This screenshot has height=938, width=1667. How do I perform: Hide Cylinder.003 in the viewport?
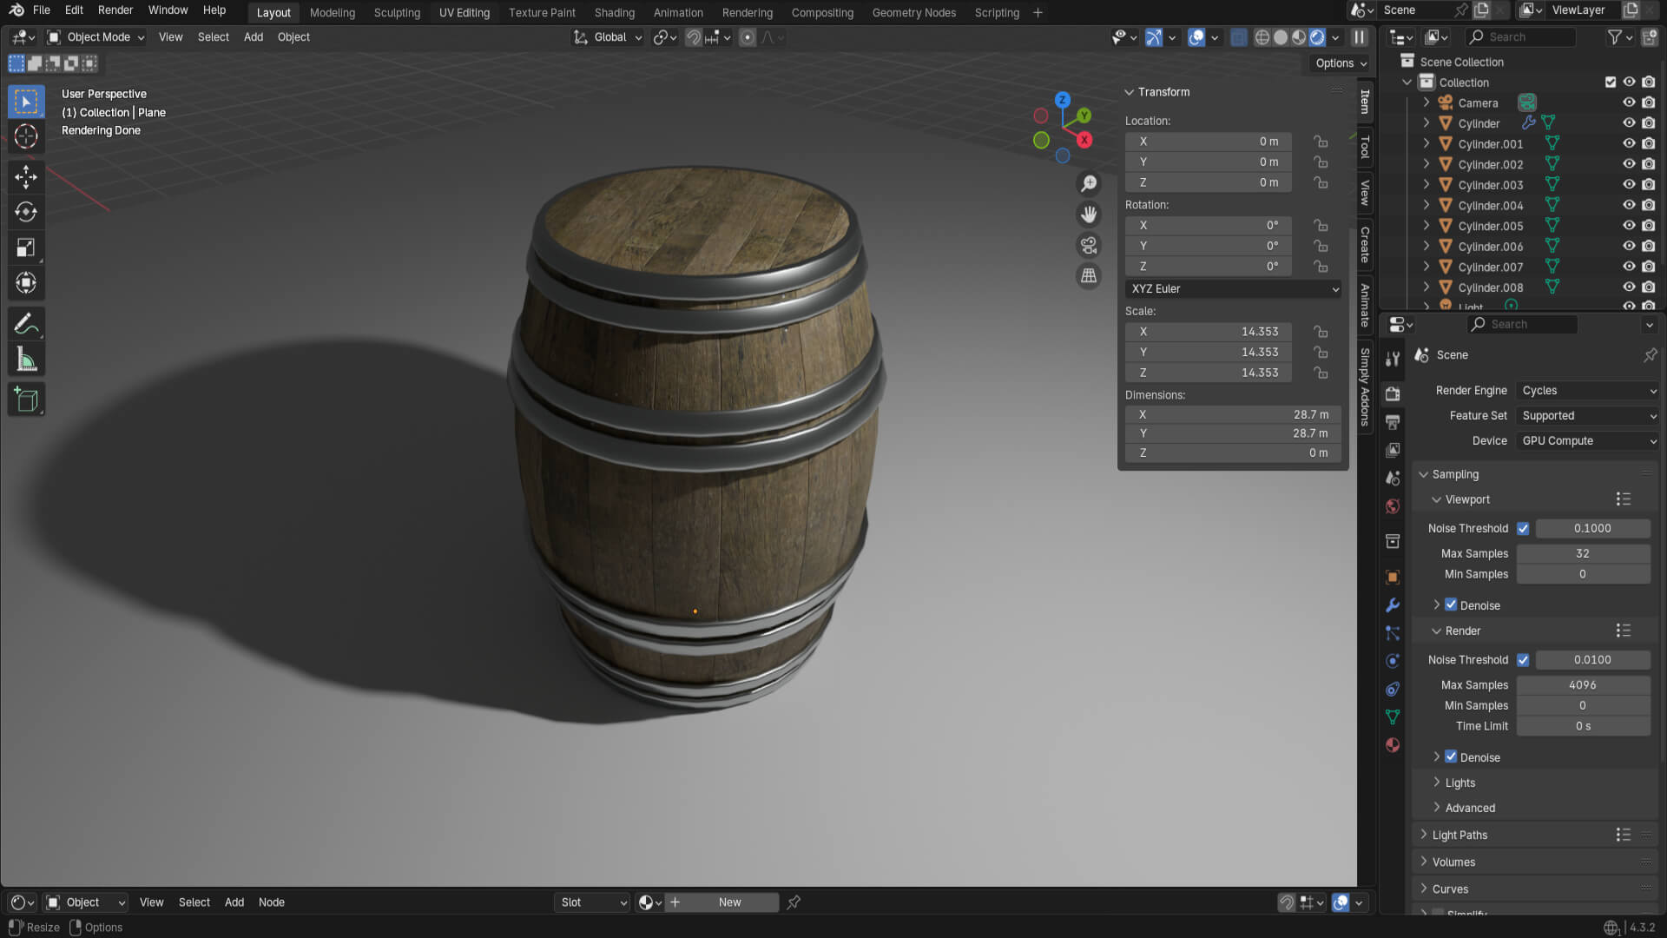click(1629, 185)
